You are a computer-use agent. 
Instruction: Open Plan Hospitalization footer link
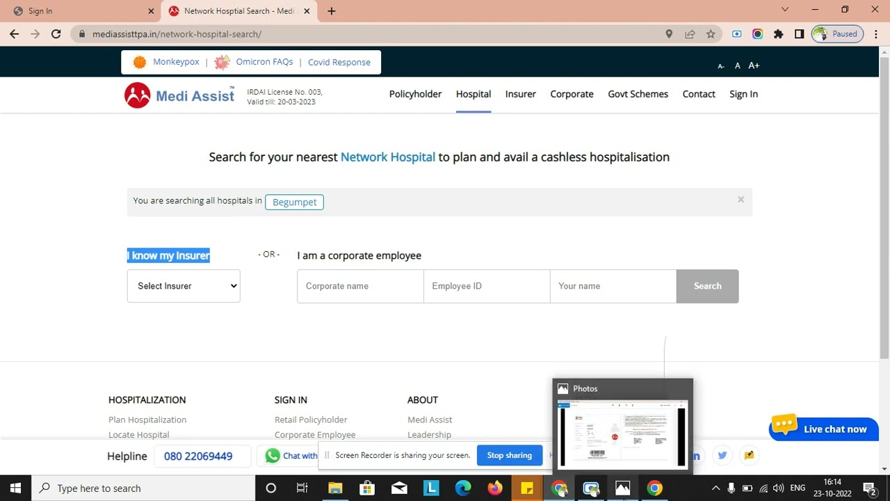click(x=147, y=420)
